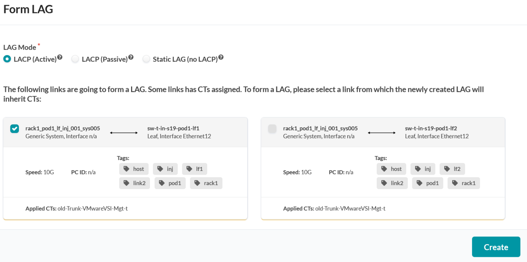Choose Static LAG (no LACP) mode

pos(147,59)
